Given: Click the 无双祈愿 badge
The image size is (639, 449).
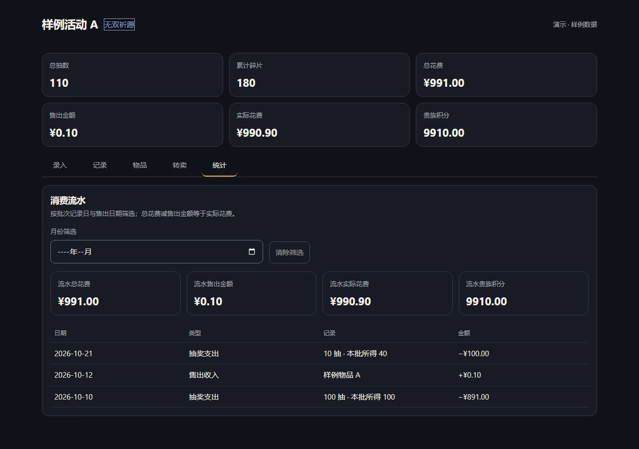Looking at the screenshot, I should [119, 24].
